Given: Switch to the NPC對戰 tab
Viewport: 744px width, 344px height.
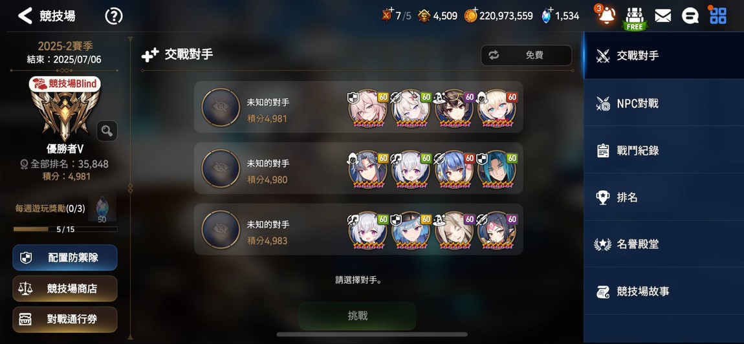Looking at the screenshot, I should [663, 103].
